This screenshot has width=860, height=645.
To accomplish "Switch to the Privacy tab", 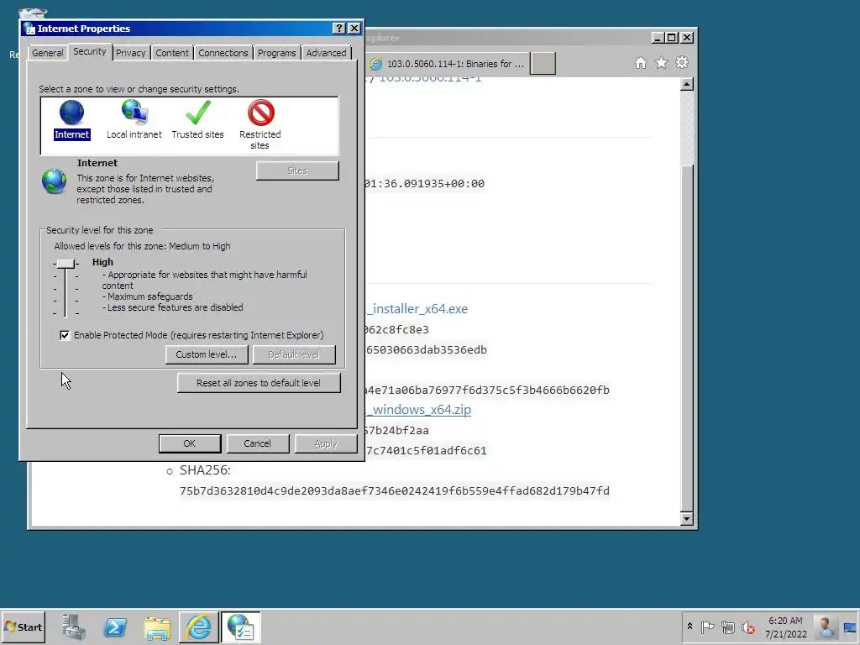I will pyautogui.click(x=130, y=53).
